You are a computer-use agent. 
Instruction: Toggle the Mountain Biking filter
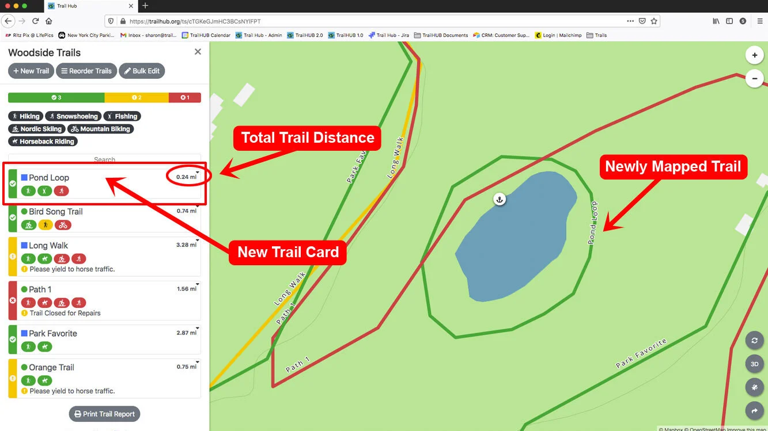[100, 129]
